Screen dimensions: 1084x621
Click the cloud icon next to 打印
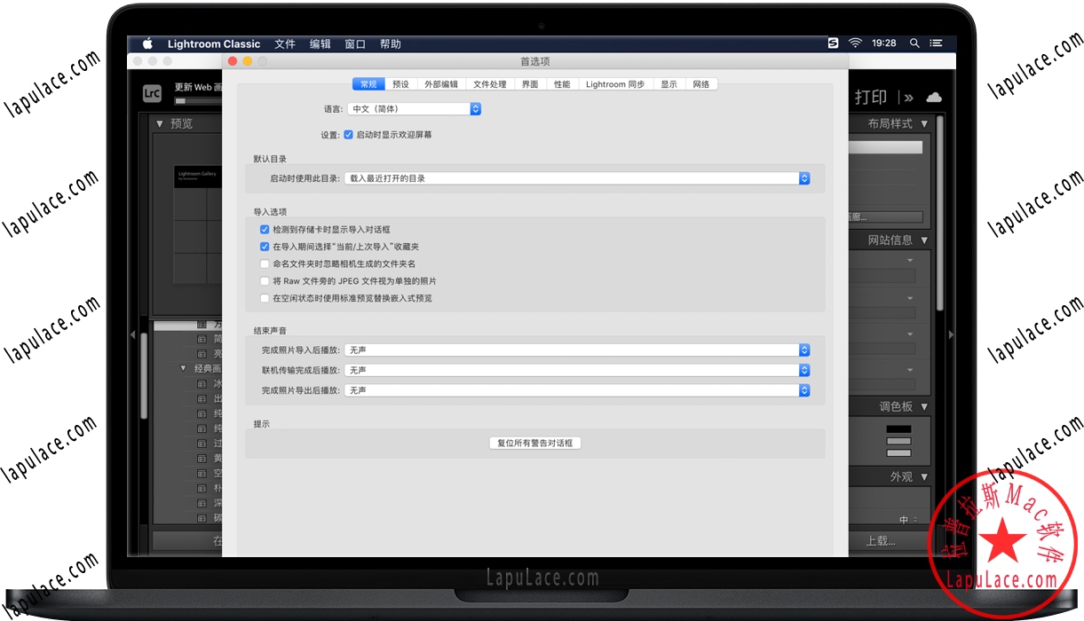click(933, 98)
